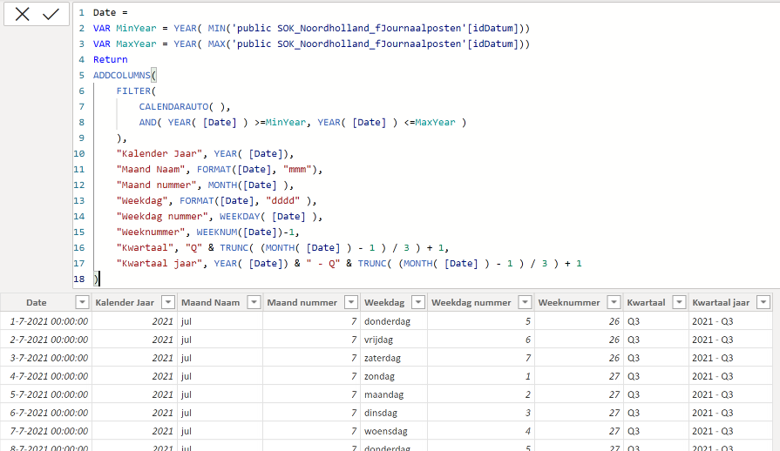Open the Kalender Jaar column filter dropdown
Image resolution: width=780 pixels, height=451 pixels.
[168, 302]
